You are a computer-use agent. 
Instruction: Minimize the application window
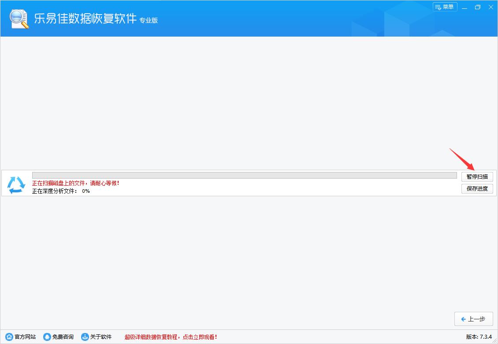click(465, 7)
